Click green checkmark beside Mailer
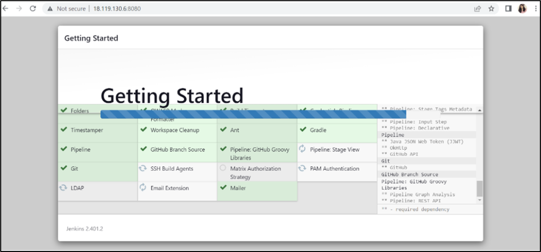This screenshot has width=541, height=252. [x=223, y=188]
